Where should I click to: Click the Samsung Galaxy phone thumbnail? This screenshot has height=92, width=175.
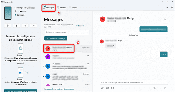8,13
